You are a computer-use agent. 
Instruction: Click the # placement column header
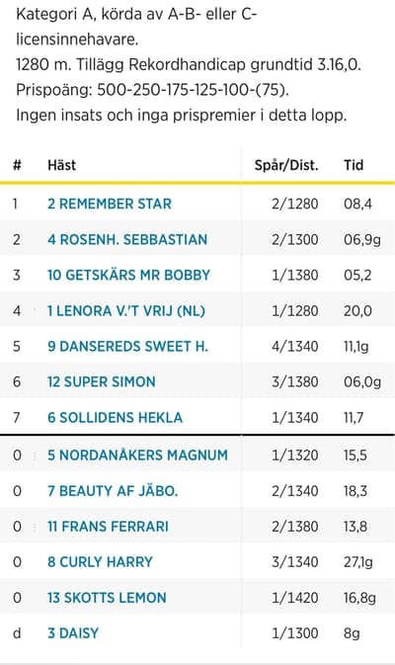tap(17, 165)
